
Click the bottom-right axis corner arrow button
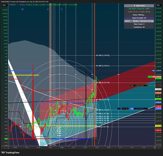pyautogui.click(x=159, y=148)
